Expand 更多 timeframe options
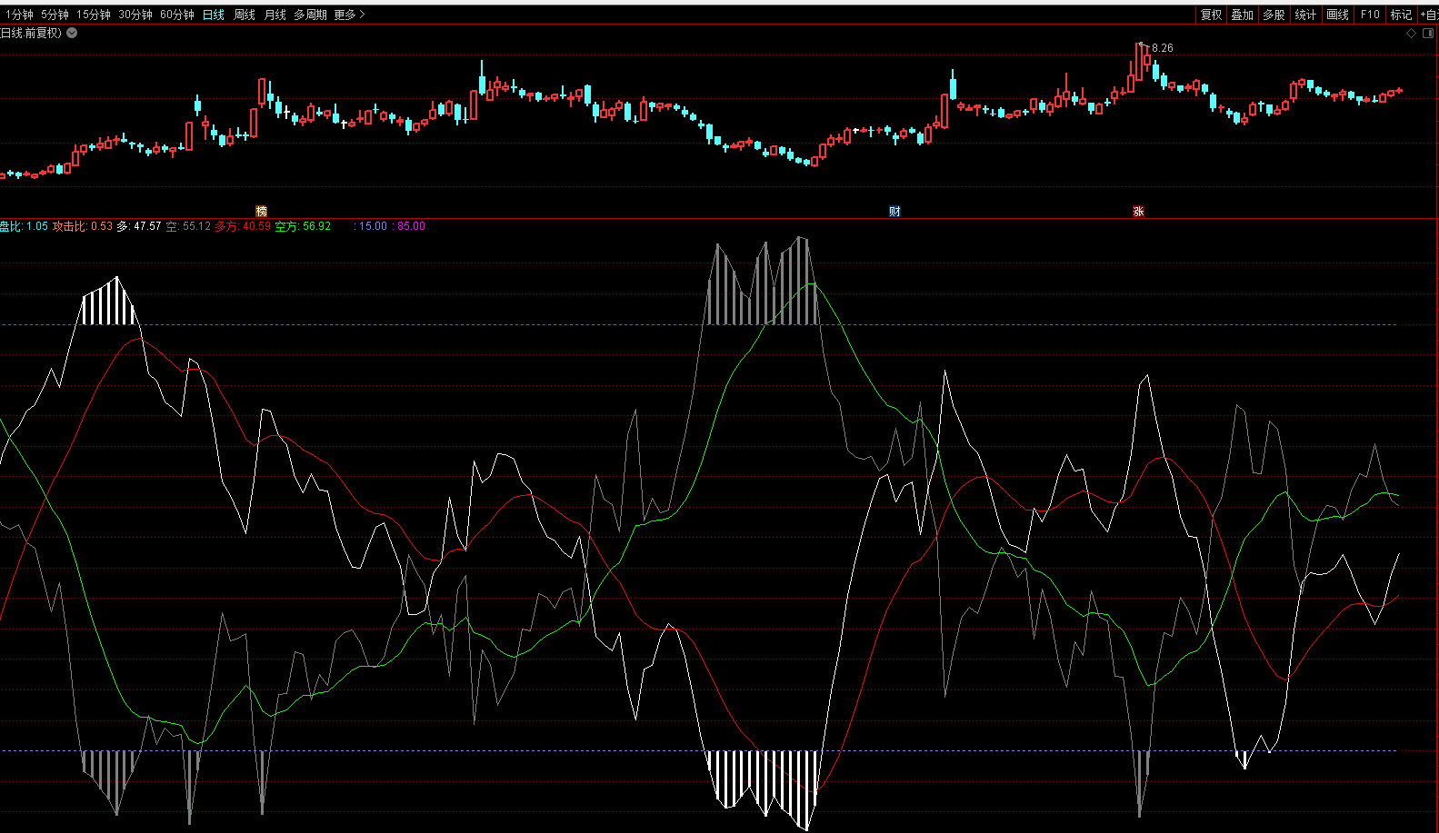This screenshot has height=833, width=1439. [x=349, y=15]
